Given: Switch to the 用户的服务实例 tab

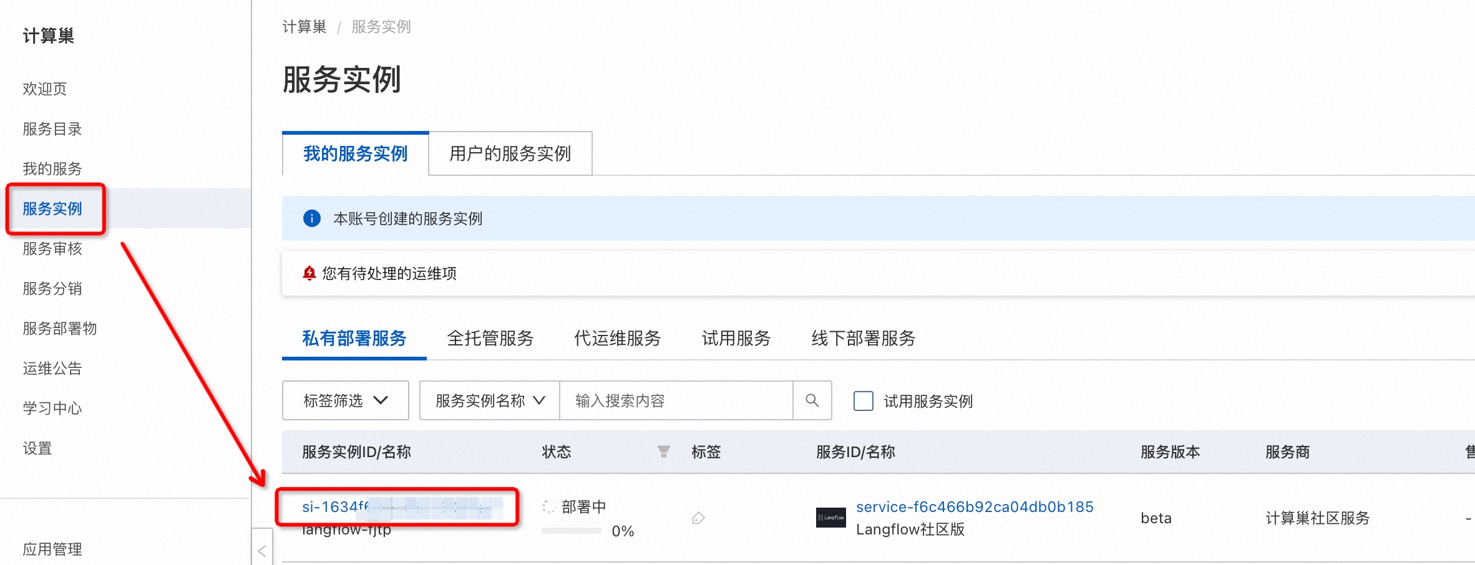Looking at the screenshot, I should 510,154.
